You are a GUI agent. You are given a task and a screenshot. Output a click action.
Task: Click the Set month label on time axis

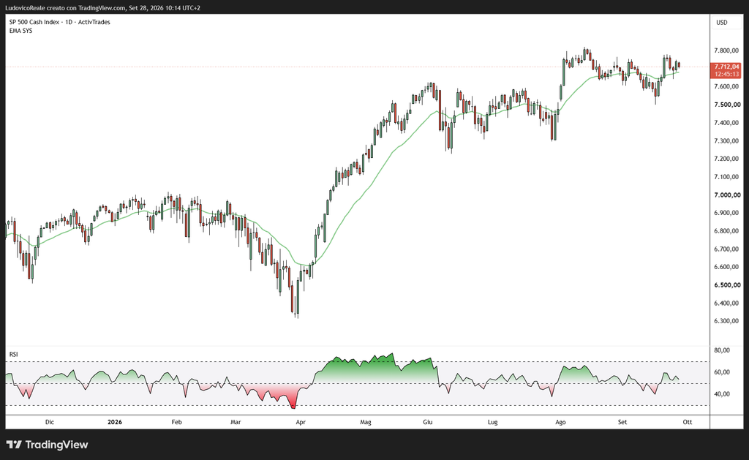tap(622, 422)
